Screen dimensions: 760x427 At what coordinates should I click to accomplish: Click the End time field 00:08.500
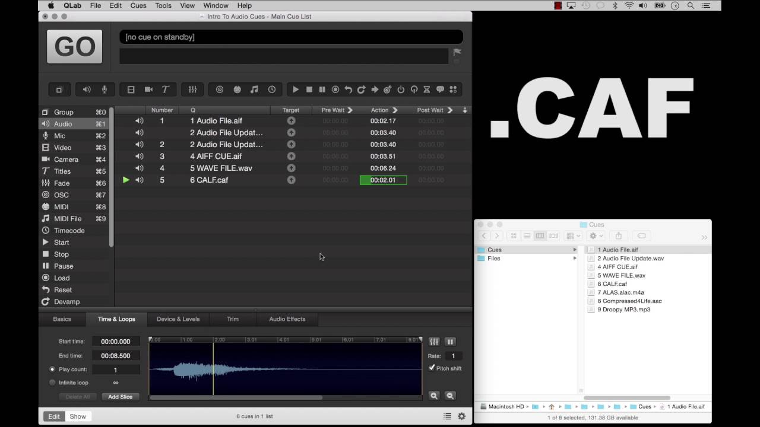(x=116, y=356)
